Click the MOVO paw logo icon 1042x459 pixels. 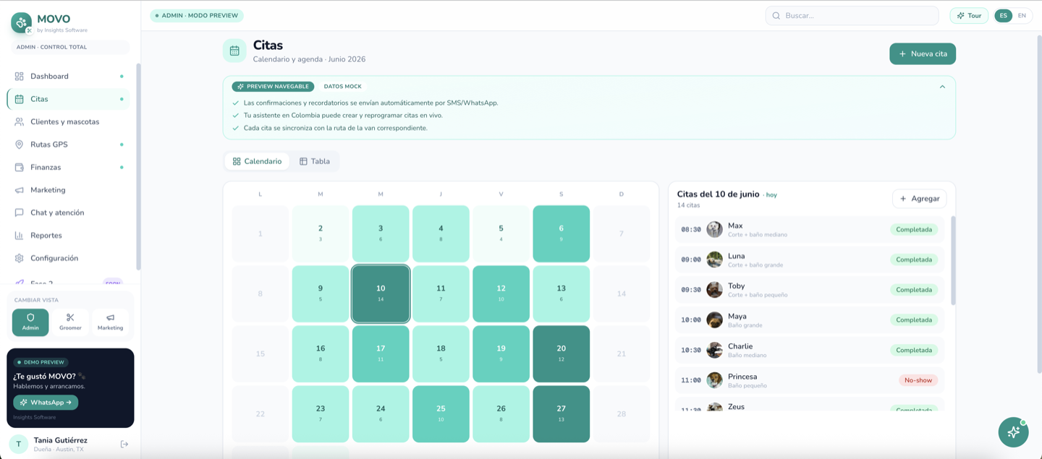click(x=21, y=22)
